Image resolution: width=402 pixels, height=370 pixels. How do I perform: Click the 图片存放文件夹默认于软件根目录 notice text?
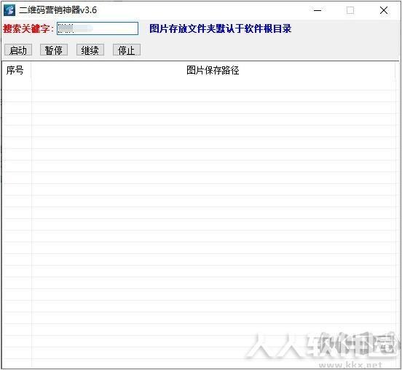[x=220, y=28]
